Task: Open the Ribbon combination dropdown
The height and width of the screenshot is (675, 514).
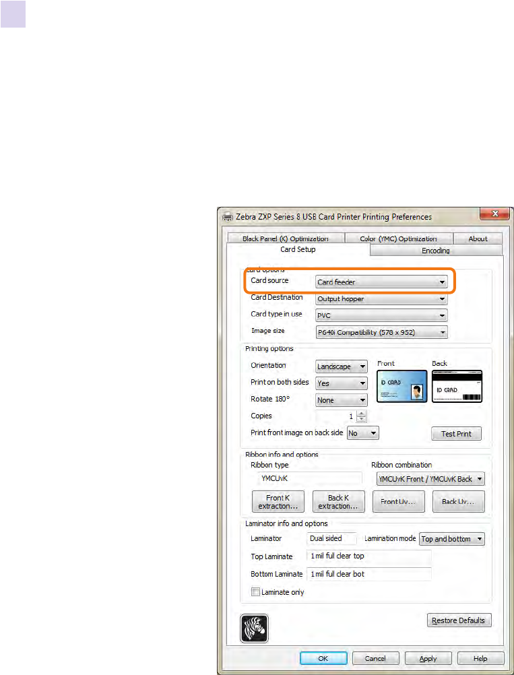Action: (430, 479)
